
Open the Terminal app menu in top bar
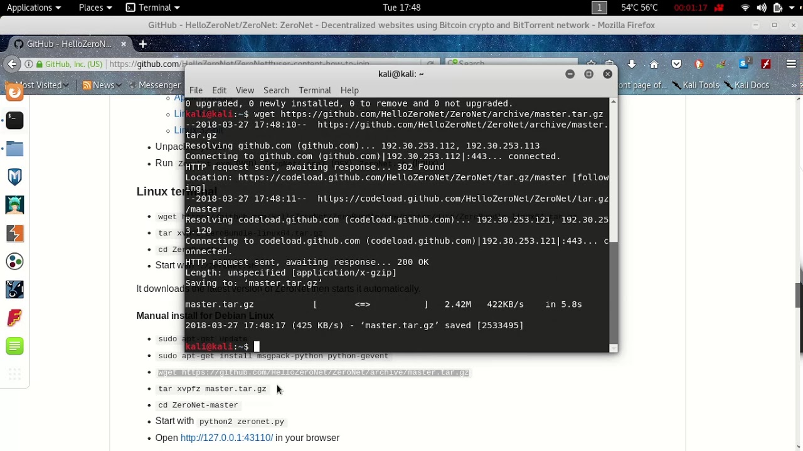coord(152,8)
